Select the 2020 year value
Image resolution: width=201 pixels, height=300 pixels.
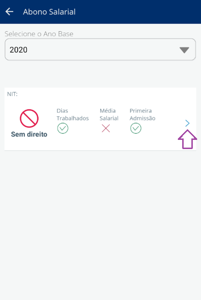tap(18, 50)
